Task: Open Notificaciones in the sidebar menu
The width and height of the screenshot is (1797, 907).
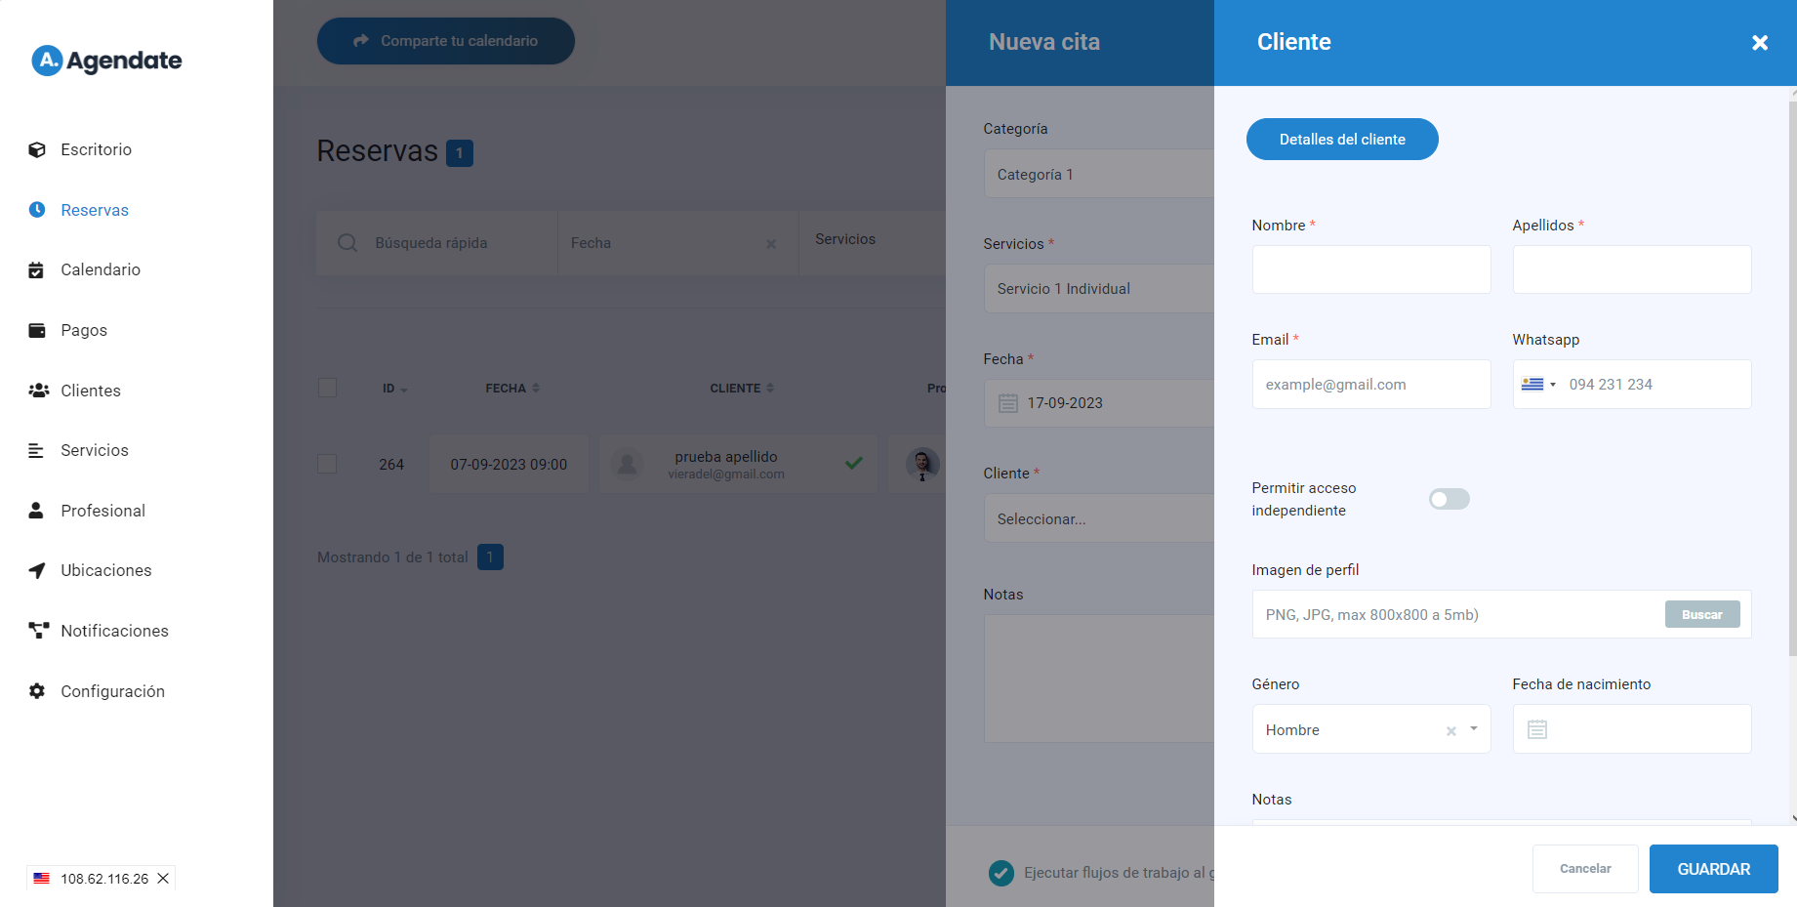Action: point(114,631)
